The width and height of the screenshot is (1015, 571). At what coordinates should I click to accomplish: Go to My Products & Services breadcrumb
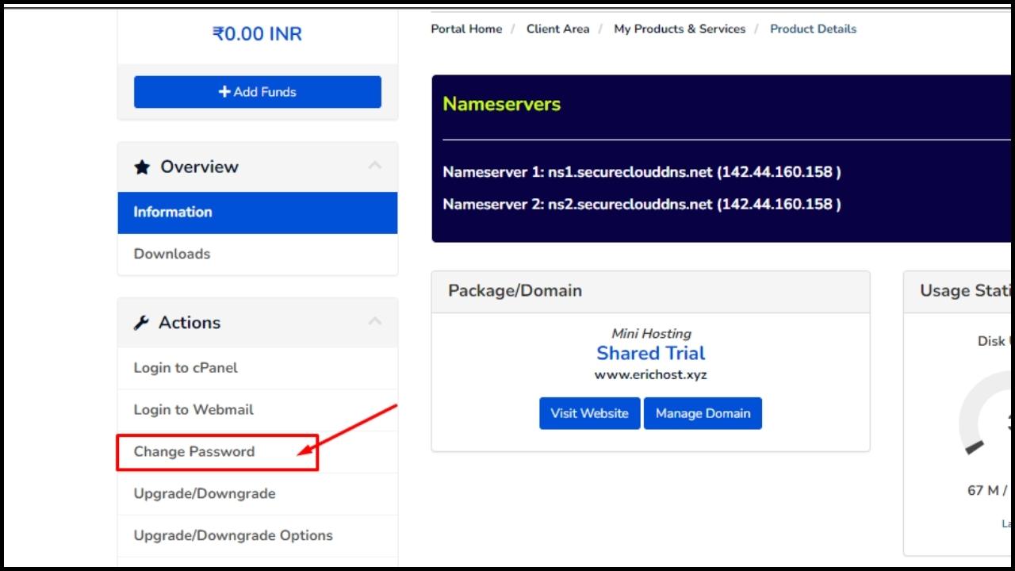coord(679,29)
